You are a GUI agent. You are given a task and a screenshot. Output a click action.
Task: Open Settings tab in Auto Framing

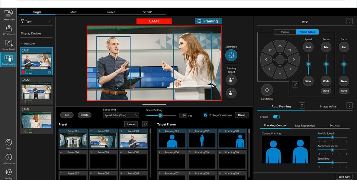(x=334, y=125)
